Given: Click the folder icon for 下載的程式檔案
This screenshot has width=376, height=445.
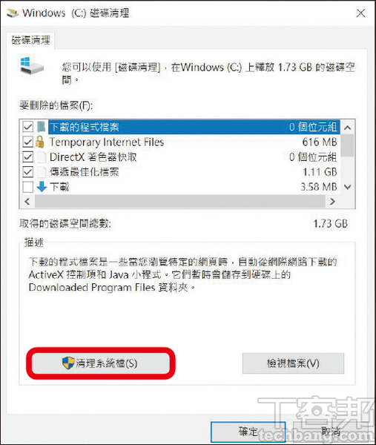Looking at the screenshot, I should 41,127.
